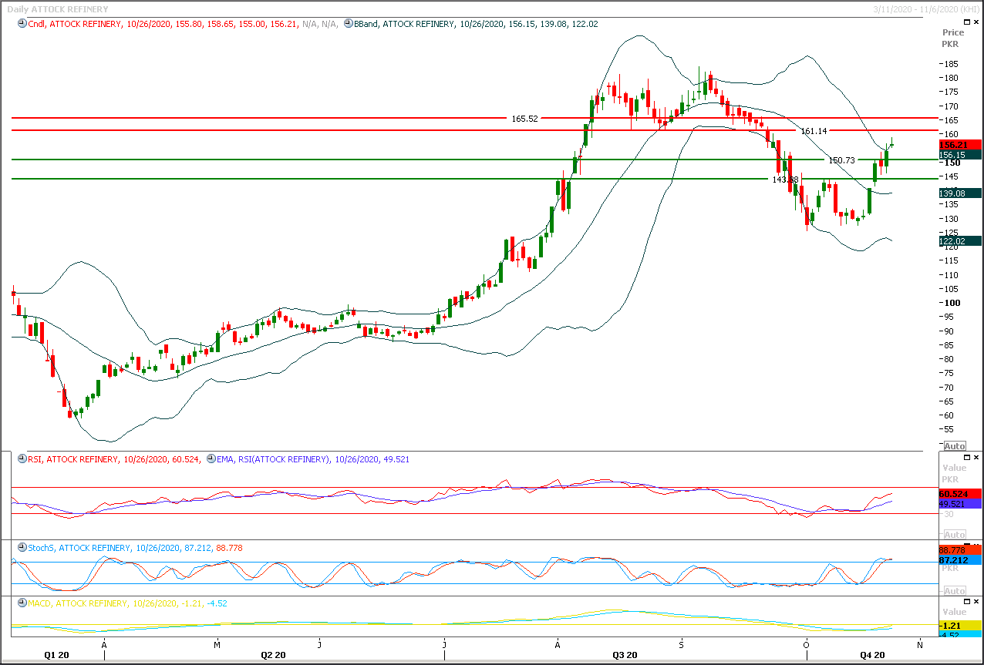984x665 pixels.
Task: Click the 139.08 middle band value tag
Action: pyautogui.click(x=960, y=193)
